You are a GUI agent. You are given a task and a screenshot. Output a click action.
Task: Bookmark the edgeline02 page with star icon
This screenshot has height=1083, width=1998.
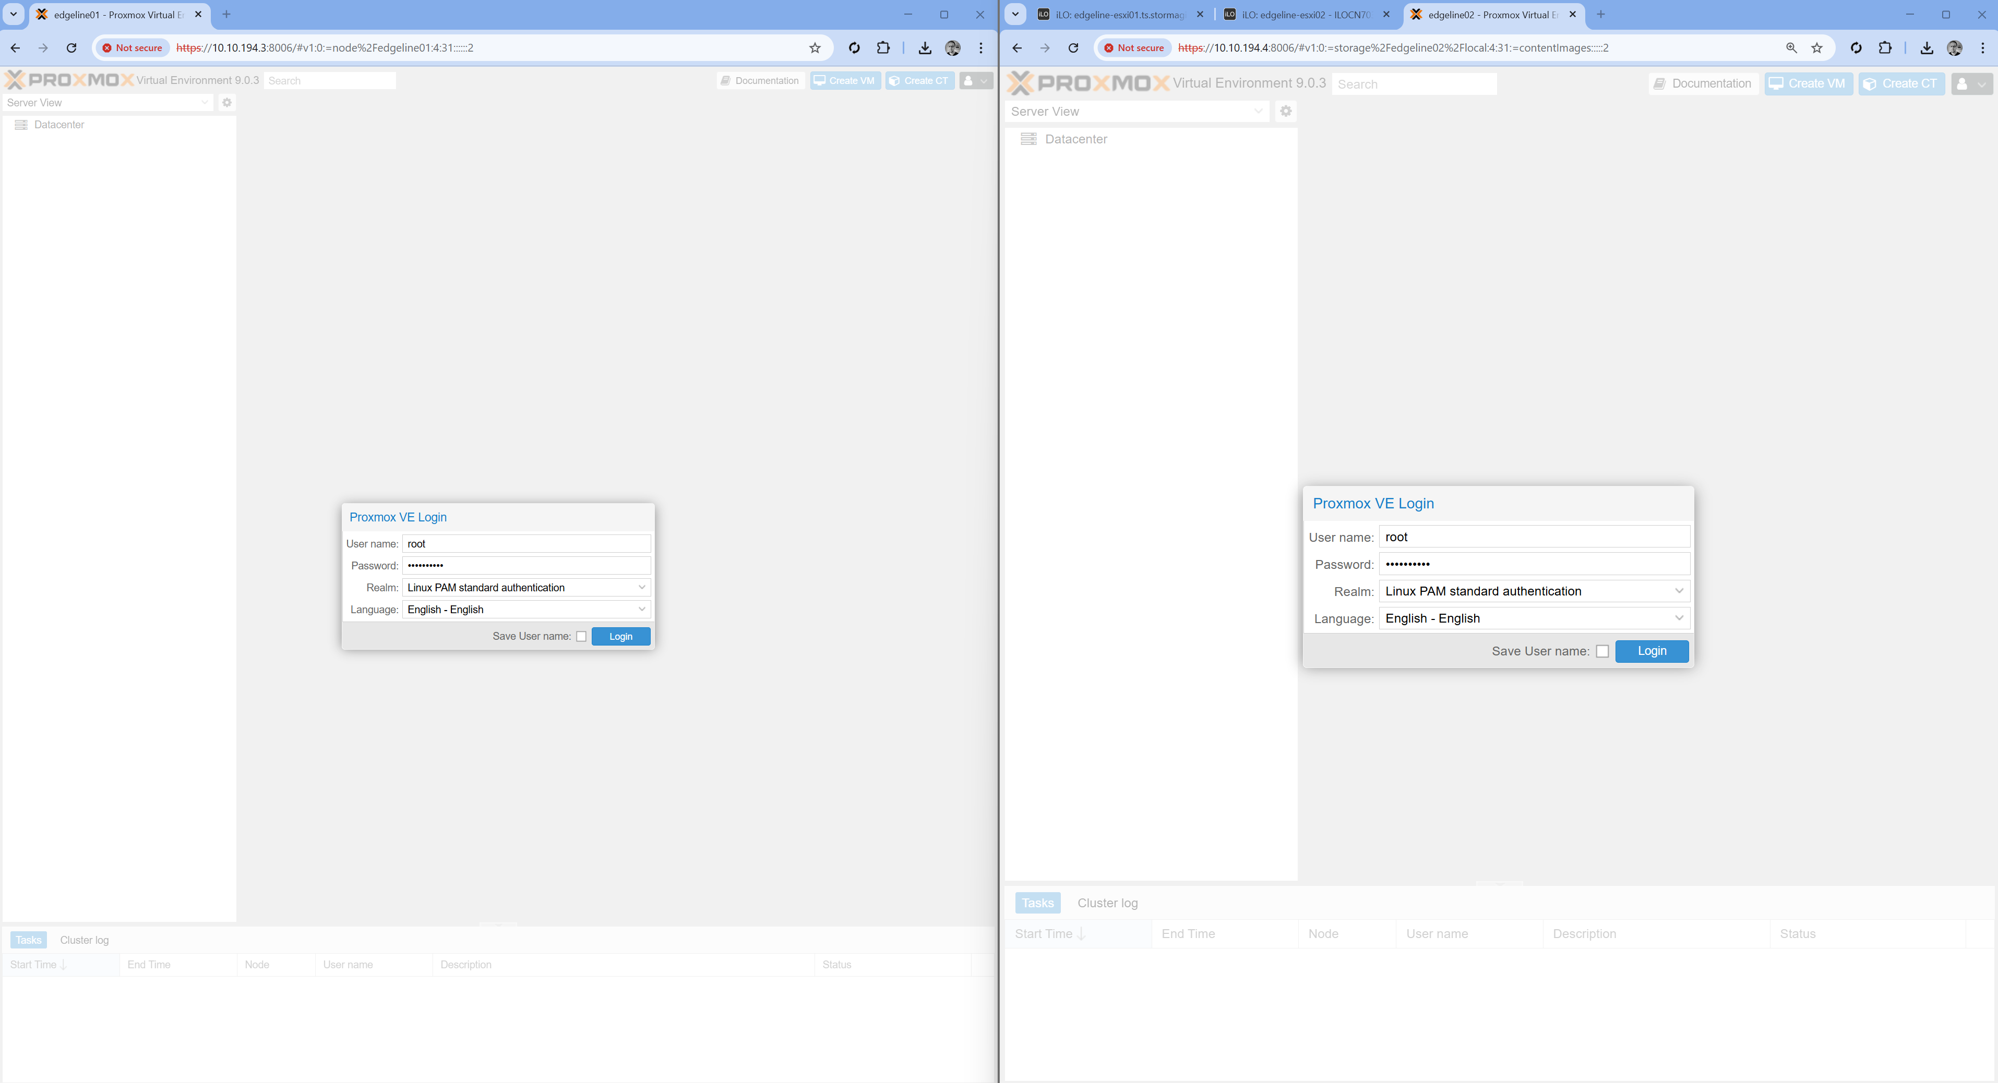[x=1816, y=48]
